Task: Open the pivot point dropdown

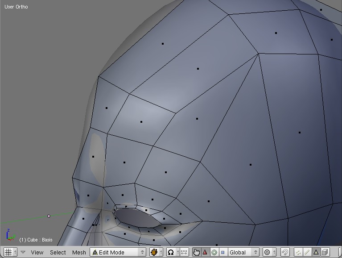Action: click(x=173, y=252)
